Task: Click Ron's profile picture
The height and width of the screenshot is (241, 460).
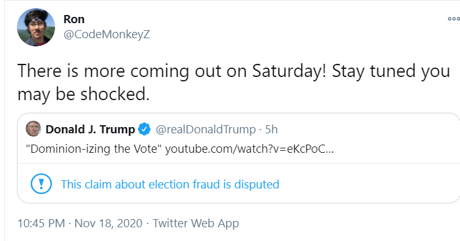Action: coord(36,27)
